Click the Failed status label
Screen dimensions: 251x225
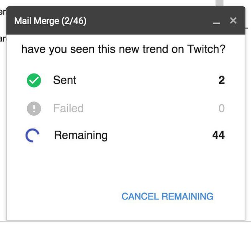pos(68,109)
